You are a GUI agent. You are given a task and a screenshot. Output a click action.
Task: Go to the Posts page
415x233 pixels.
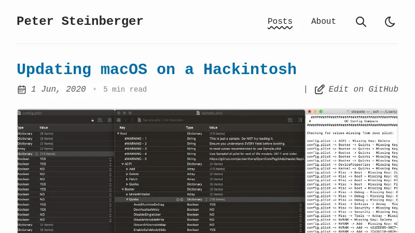point(280,22)
